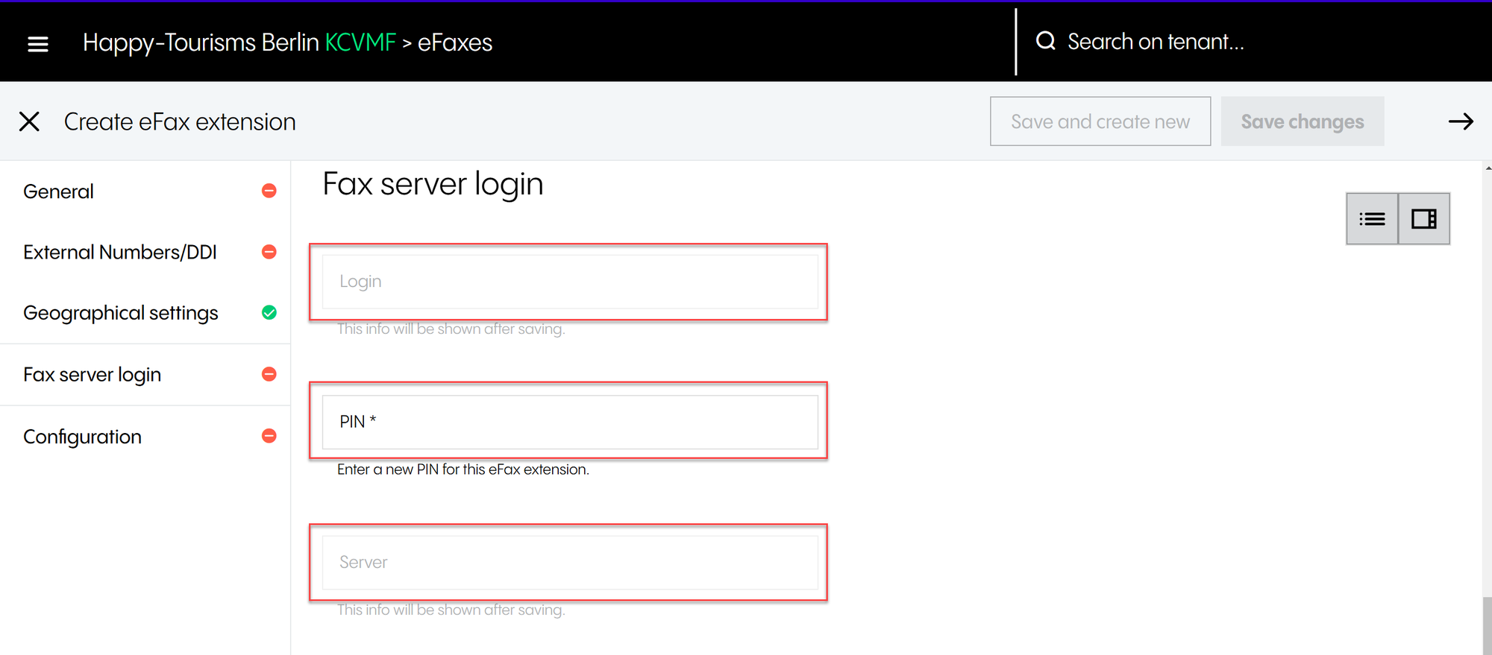Open the Configuration section

pos(83,437)
